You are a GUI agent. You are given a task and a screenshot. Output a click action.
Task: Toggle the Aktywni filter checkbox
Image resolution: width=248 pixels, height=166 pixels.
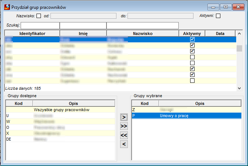218,16
